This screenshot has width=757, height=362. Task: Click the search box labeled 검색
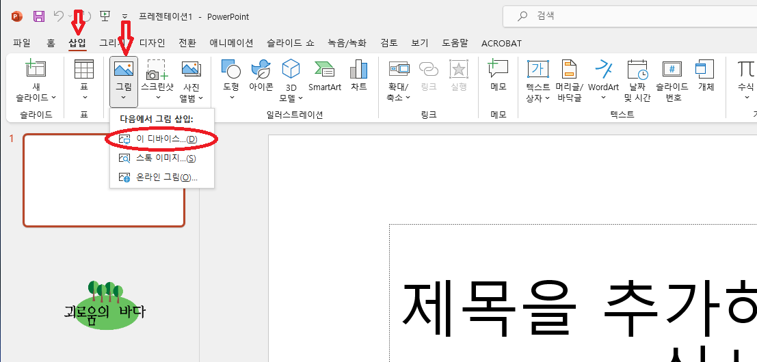pyautogui.click(x=630, y=16)
